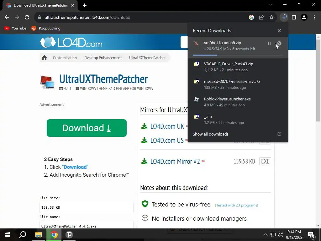This screenshot has height=241, width=321.
Task: Show hidden system tray icons
Action: click(265, 235)
